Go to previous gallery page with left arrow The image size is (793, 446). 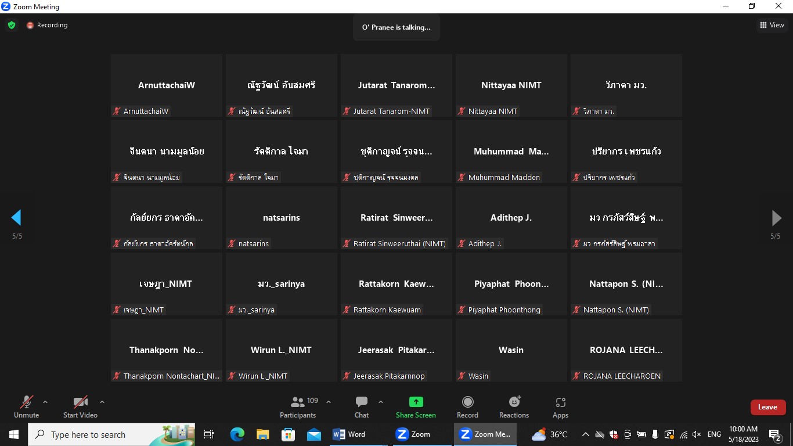(x=16, y=218)
